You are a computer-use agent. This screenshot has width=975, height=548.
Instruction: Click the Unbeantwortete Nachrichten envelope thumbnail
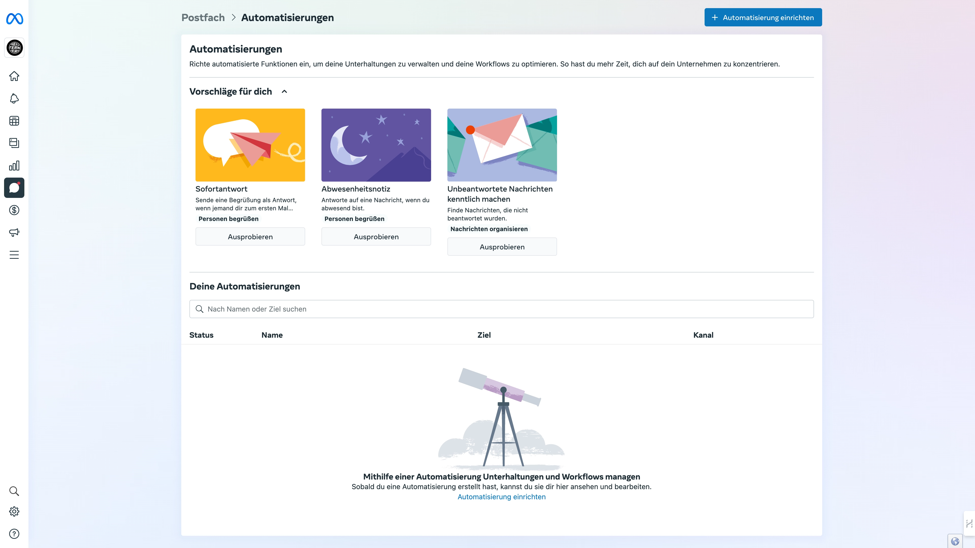coord(502,145)
